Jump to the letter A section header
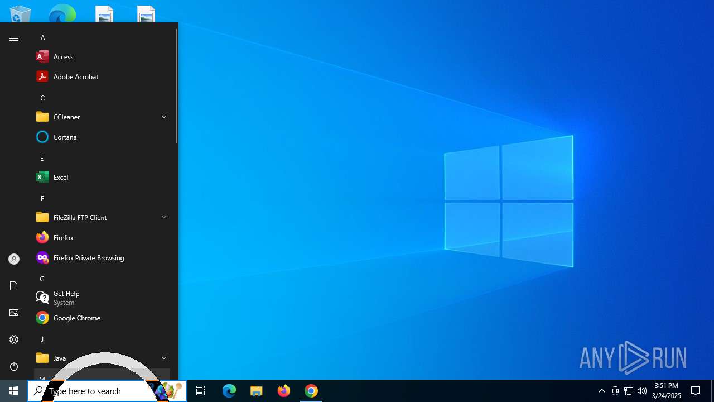Screen dimensions: 714x402 (102, 37)
